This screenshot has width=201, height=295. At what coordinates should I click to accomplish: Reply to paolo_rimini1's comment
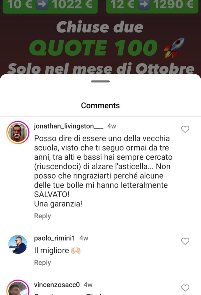[42, 262]
